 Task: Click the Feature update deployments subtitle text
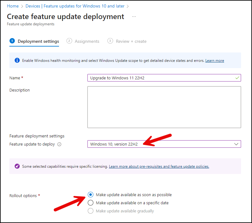[31, 24]
